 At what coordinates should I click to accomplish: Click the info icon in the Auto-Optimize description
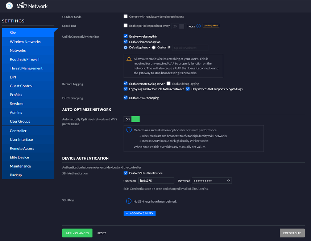pyautogui.click(x=129, y=130)
